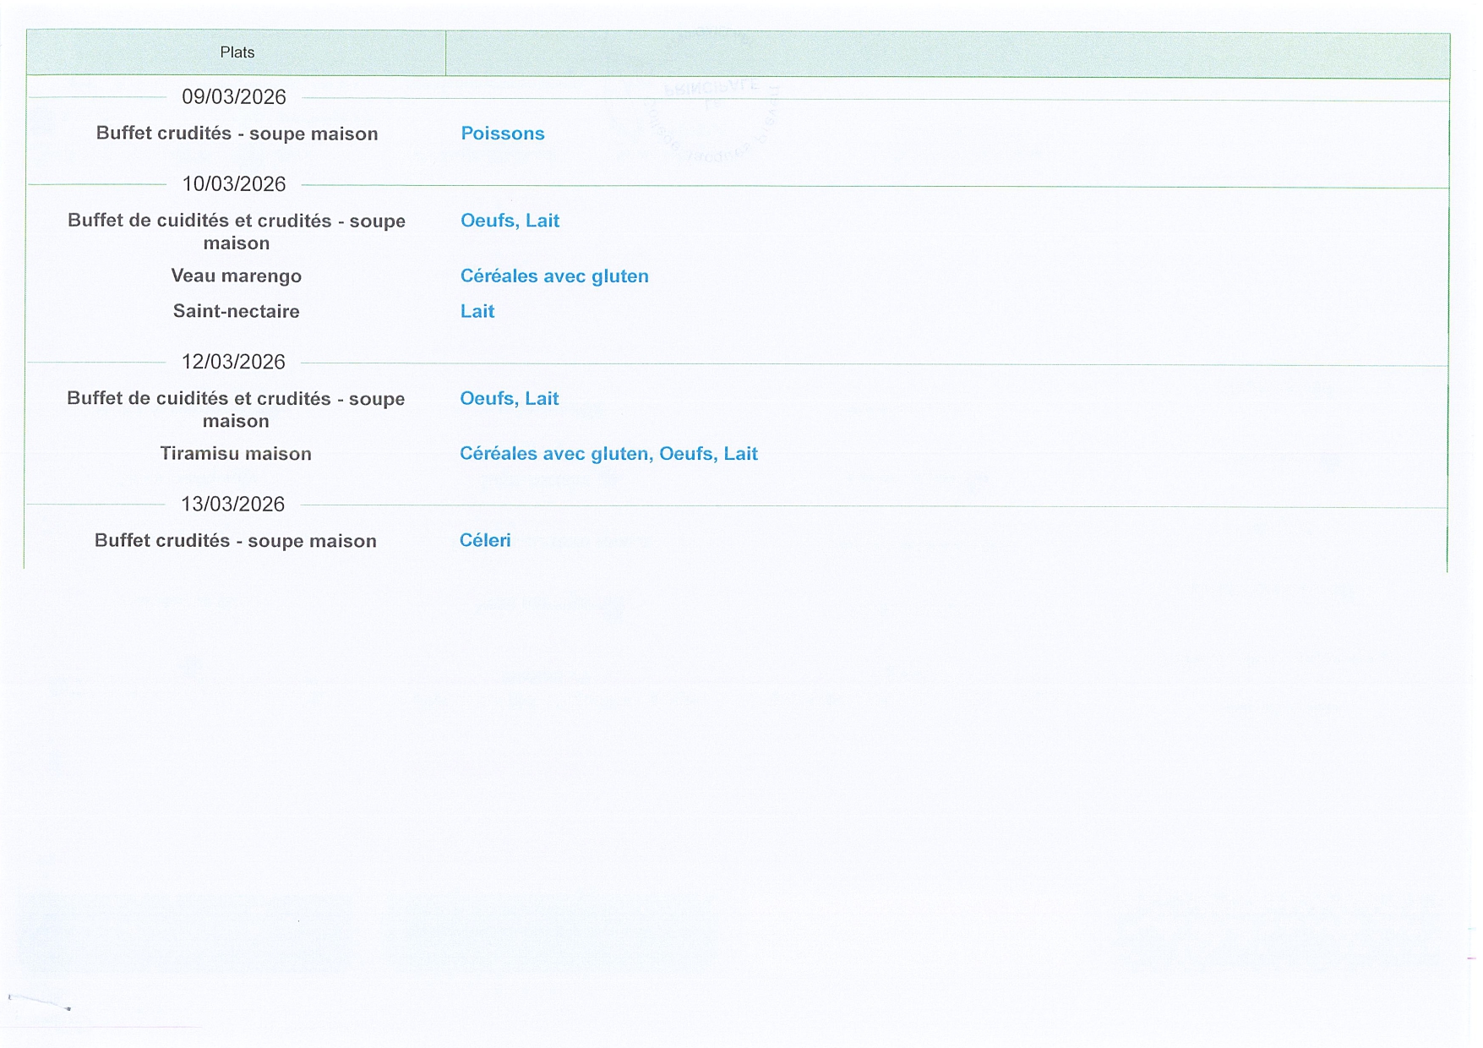
Task: Select the 09/03/2026 date heading
Action: [x=234, y=97]
